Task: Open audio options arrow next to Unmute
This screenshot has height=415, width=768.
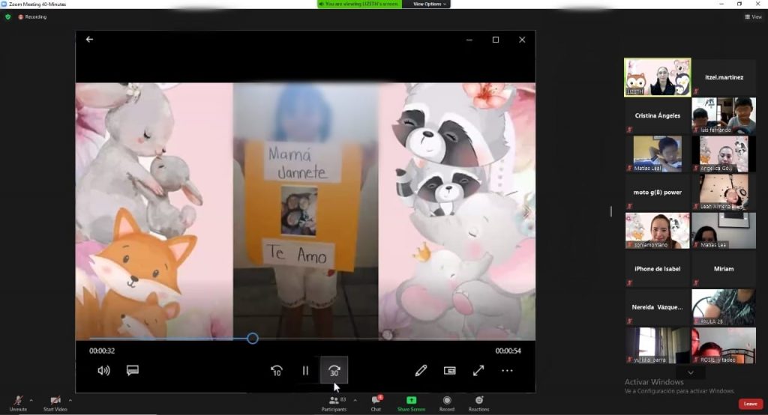Action: 31,400
